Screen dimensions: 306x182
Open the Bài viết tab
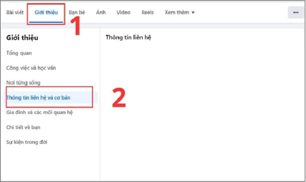[x=15, y=13]
